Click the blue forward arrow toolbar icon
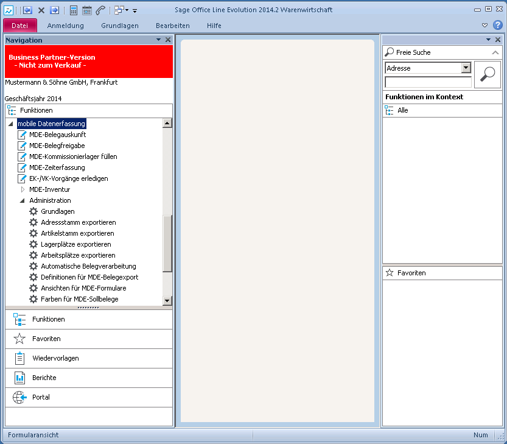507x444 pixels. tap(55, 10)
